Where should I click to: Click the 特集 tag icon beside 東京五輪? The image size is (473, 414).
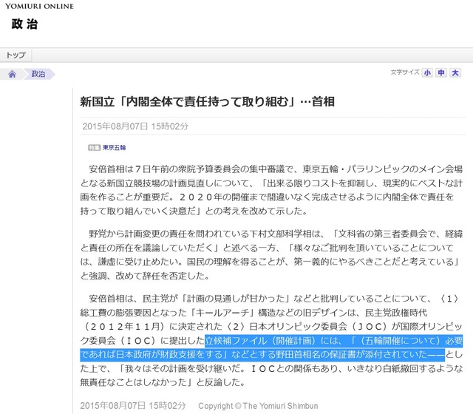94,148
